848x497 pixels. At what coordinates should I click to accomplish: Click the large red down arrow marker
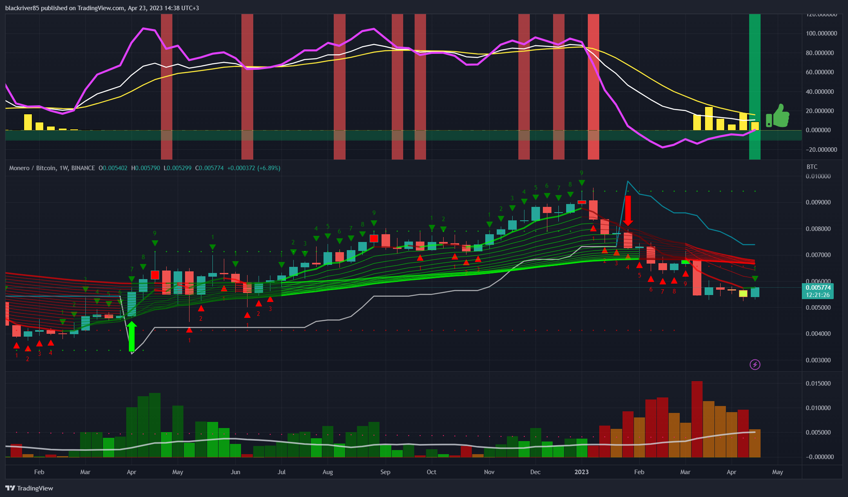coord(628,211)
